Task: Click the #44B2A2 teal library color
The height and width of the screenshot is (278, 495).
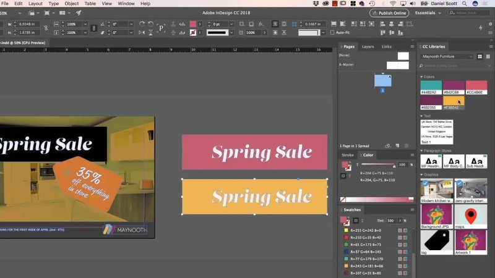Action: pyautogui.click(x=431, y=88)
